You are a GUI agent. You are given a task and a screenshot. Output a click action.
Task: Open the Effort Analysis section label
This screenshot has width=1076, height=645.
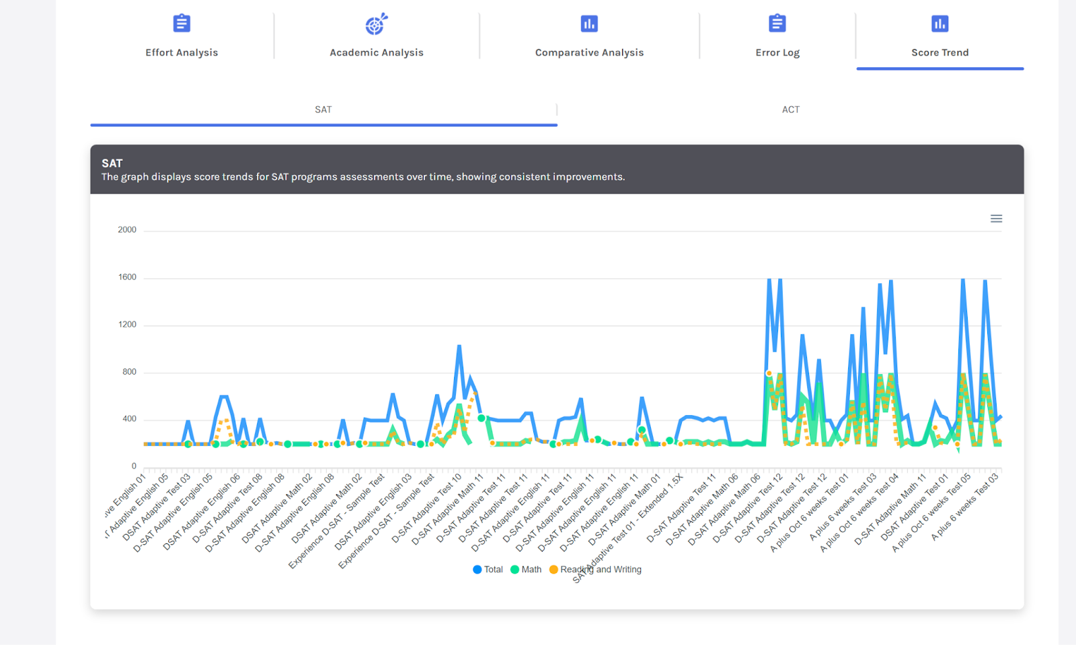[x=182, y=52]
